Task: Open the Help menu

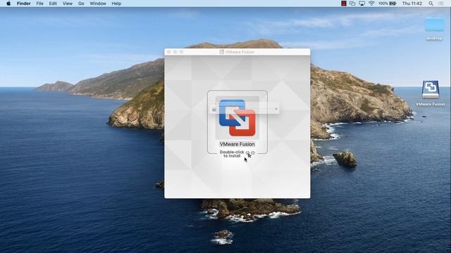Action: (116, 4)
